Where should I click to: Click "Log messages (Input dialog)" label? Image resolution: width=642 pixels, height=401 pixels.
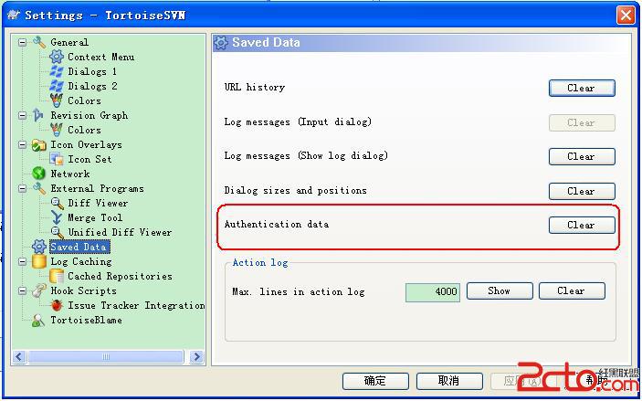pyautogui.click(x=298, y=122)
